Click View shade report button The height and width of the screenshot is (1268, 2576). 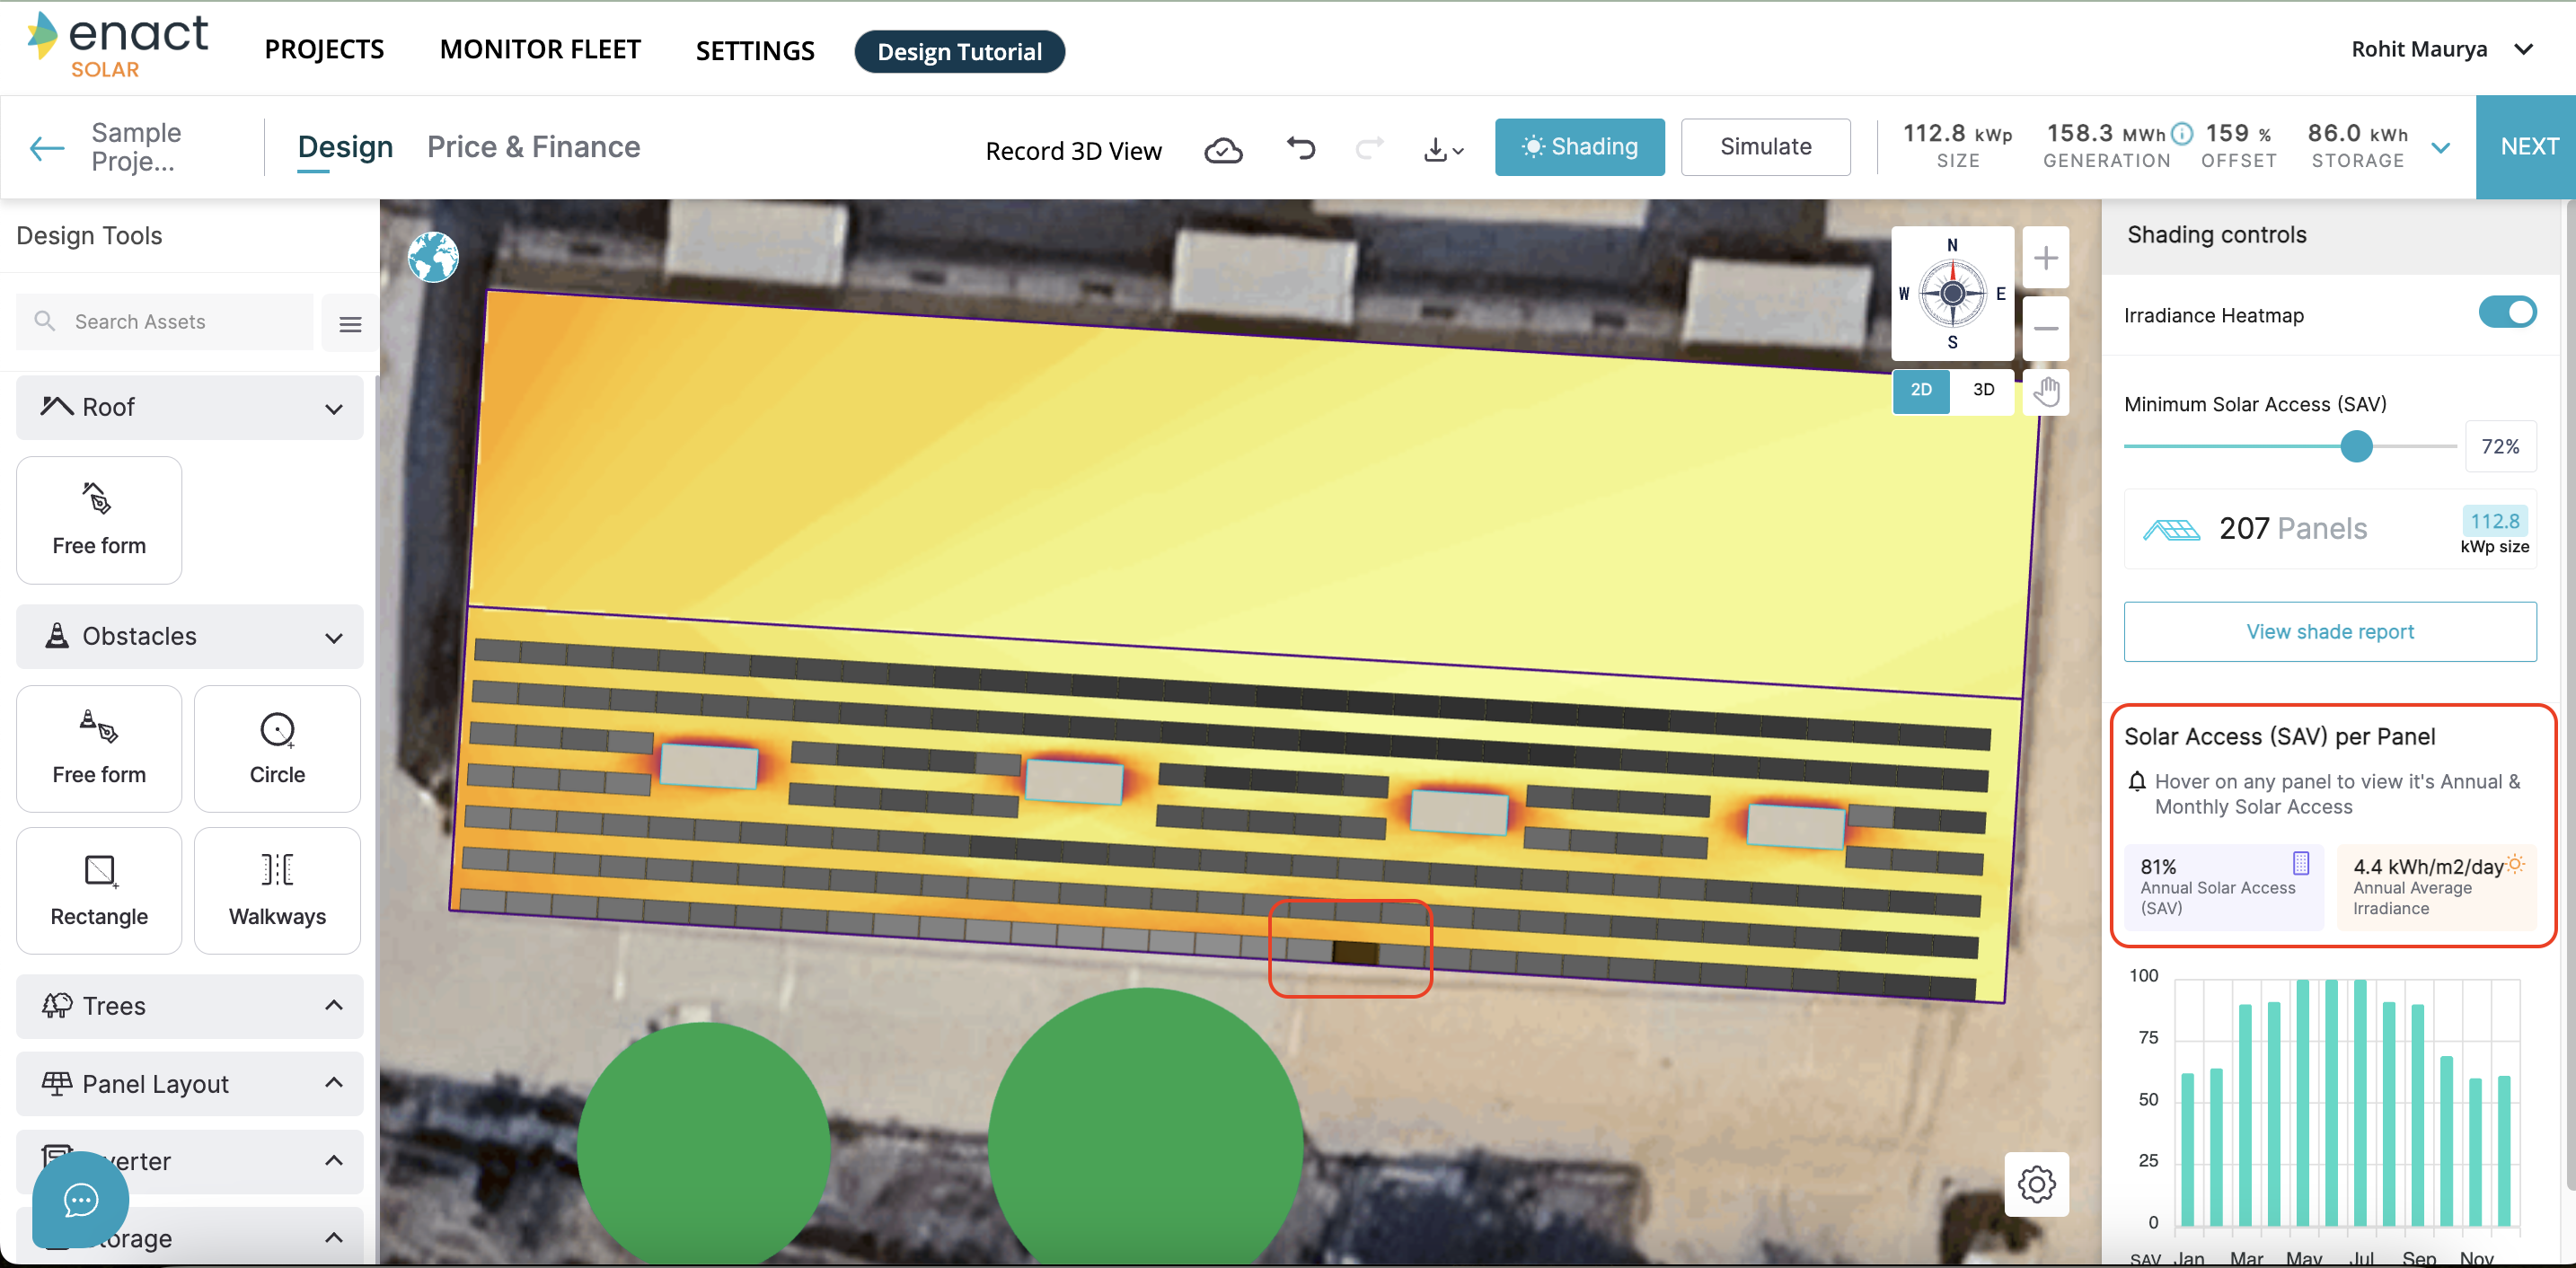tap(2329, 632)
